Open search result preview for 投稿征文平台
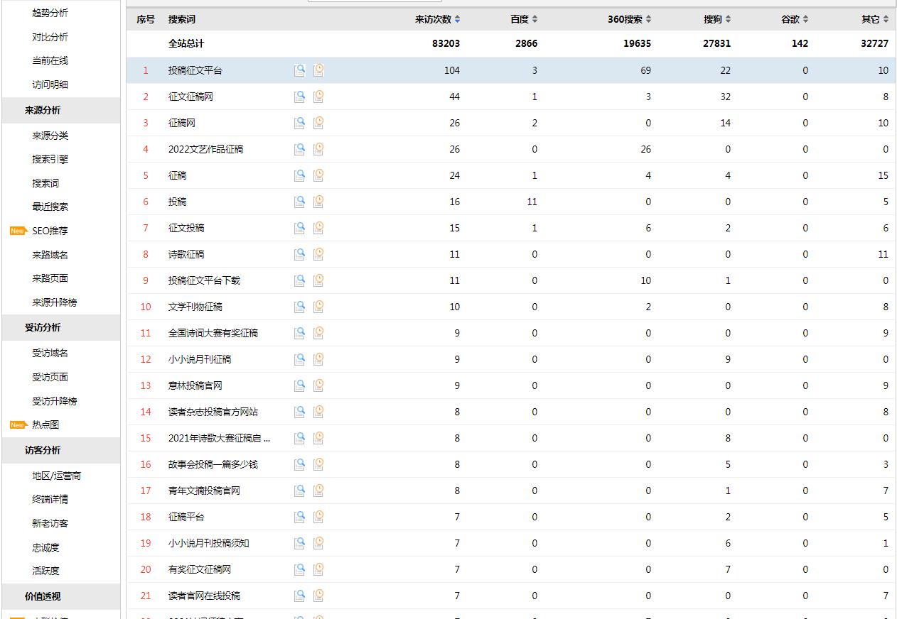 click(x=299, y=70)
